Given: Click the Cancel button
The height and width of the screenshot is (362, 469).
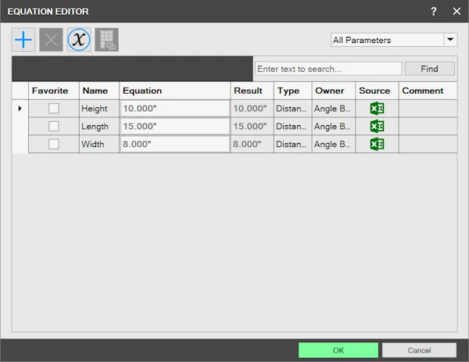Looking at the screenshot, I should pos(419,350).
